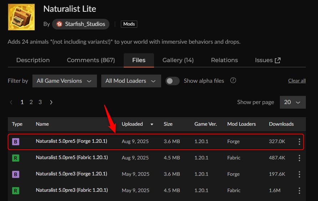Image resolution: width=318 pixels, height=201 pixels.
Task: Open the Gallery (14) tab
Action: pyautogui.click(x=178, y=60)
